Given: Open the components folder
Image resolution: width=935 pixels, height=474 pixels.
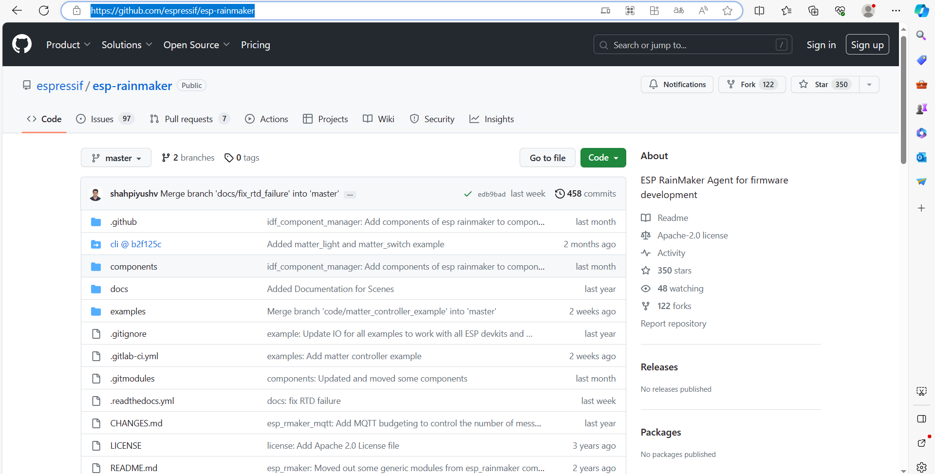Looking at the screenshot, I should click(x=133, y=267).
